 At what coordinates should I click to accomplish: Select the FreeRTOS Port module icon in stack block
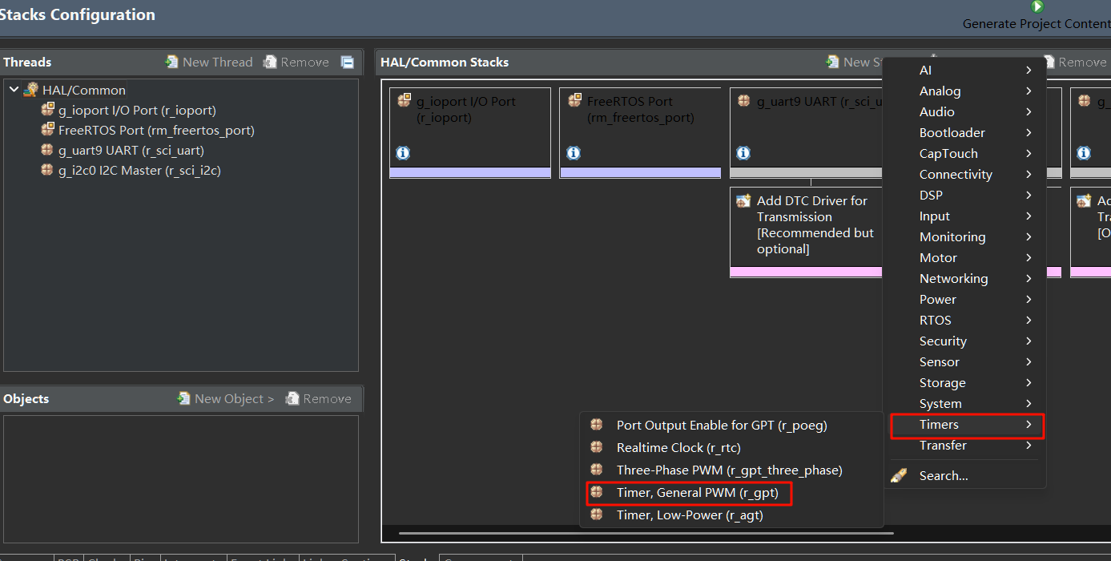coord(574,100)
